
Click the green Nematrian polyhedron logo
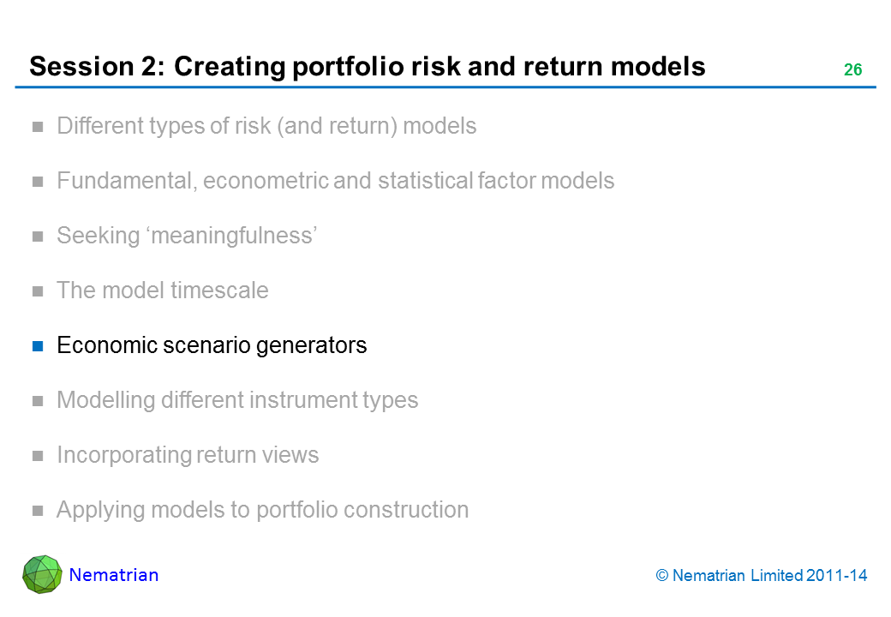42,574
